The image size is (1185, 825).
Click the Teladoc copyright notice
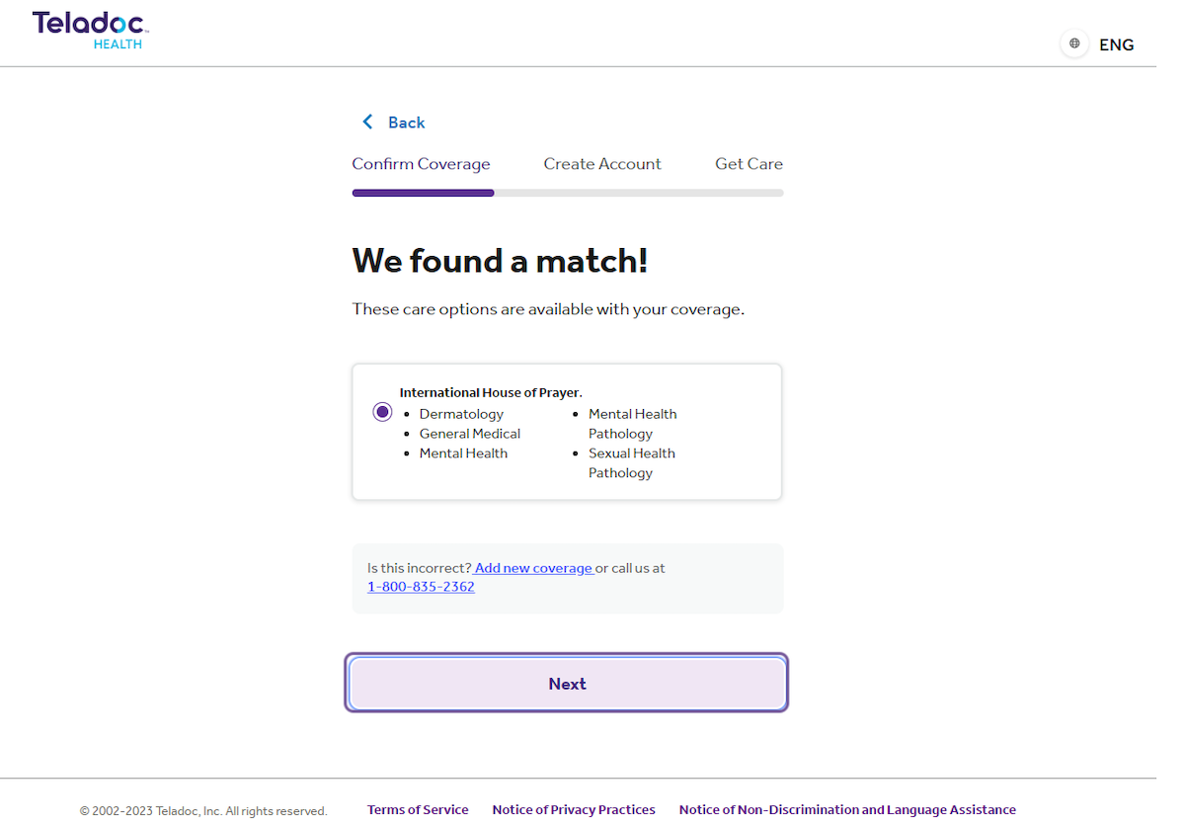pyautogui.click(x=203, y=811)
